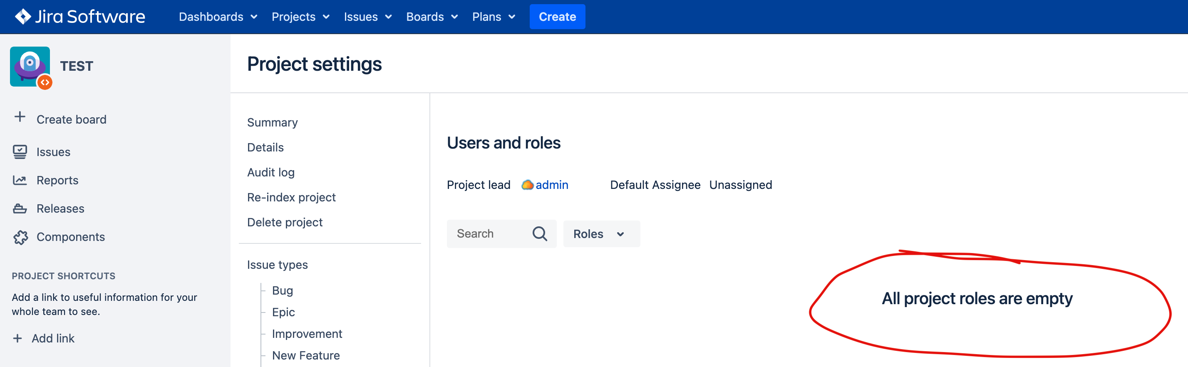
Task: Click the Jira Software logo icon
Action: [x=22, y=17]
